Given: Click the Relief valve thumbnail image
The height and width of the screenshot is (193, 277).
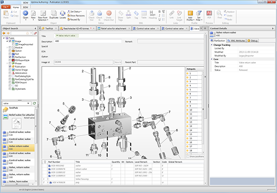Looking at the screenshot, I should 16,123.
